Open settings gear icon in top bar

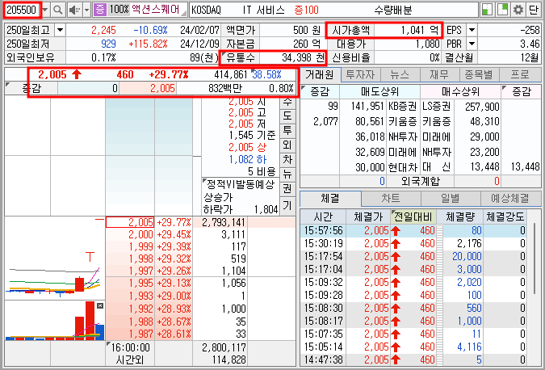tap(518, 10)
